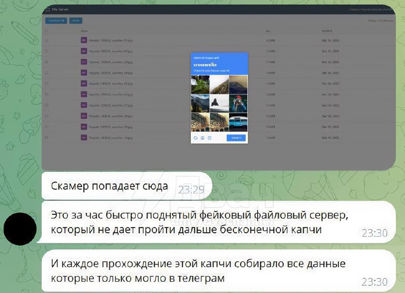Sort files by clicking the Name column header

tap(84, 30)
